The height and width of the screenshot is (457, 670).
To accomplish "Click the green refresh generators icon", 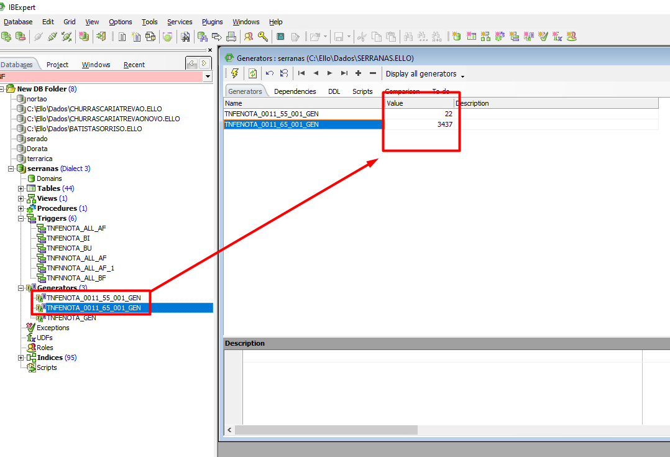I will point(252,73).
